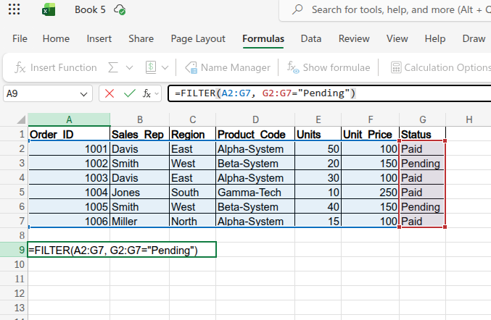
Task: Open the Name Box dropdown
Action: tap(84, 93)
